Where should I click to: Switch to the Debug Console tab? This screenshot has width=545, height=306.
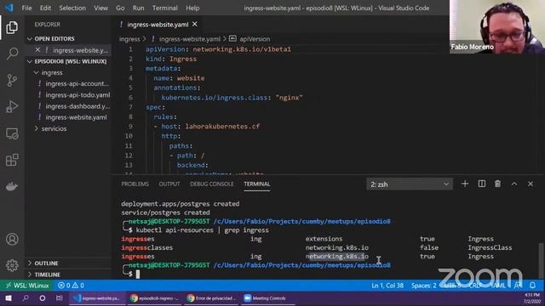point(212,184)
